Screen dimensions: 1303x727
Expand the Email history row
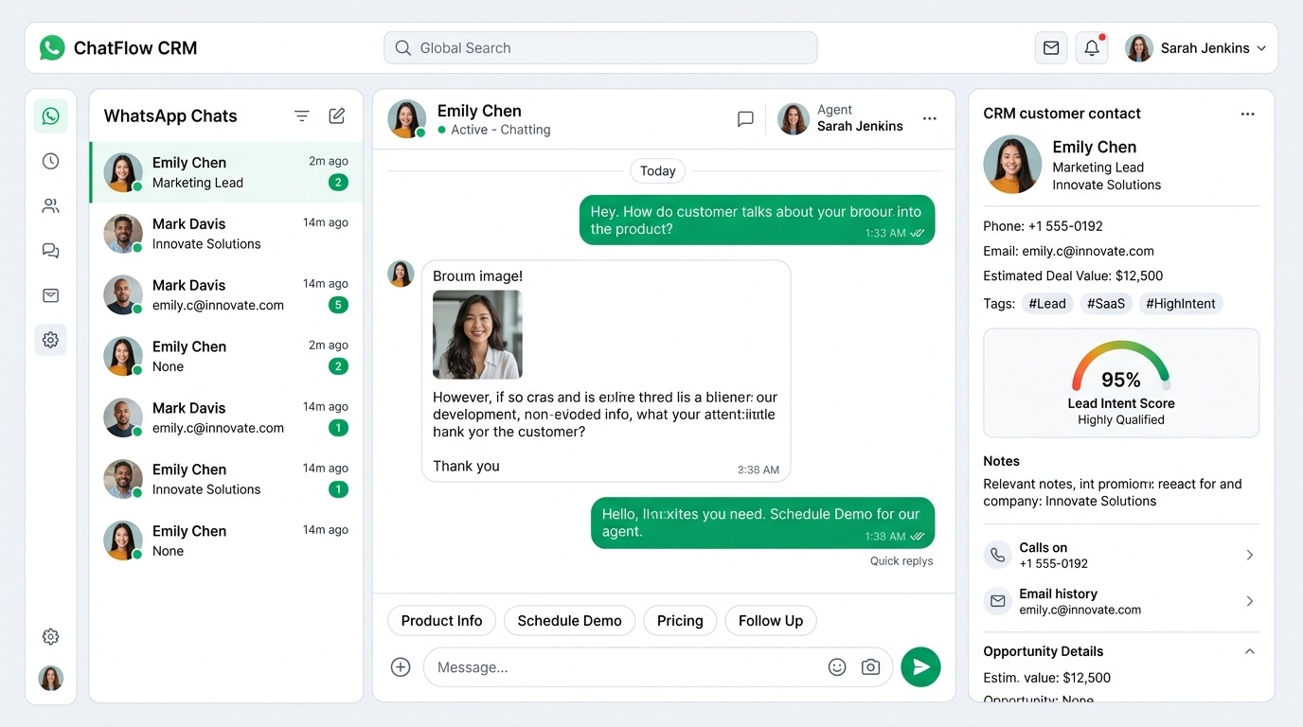[x=1121, y=602]
